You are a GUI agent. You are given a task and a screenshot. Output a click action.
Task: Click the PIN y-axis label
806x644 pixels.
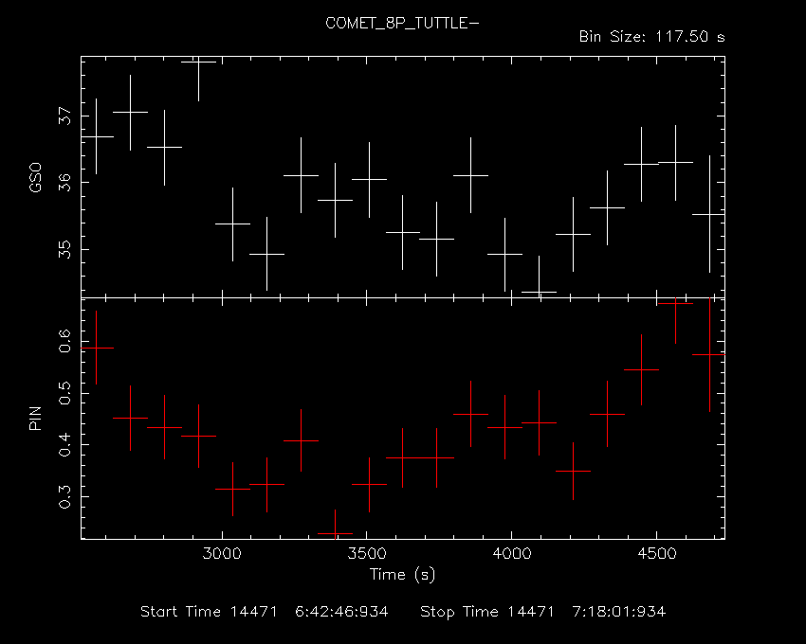coord(35,419)
